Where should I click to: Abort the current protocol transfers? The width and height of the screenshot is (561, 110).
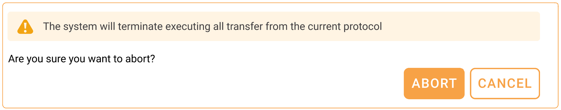(434, 83)
